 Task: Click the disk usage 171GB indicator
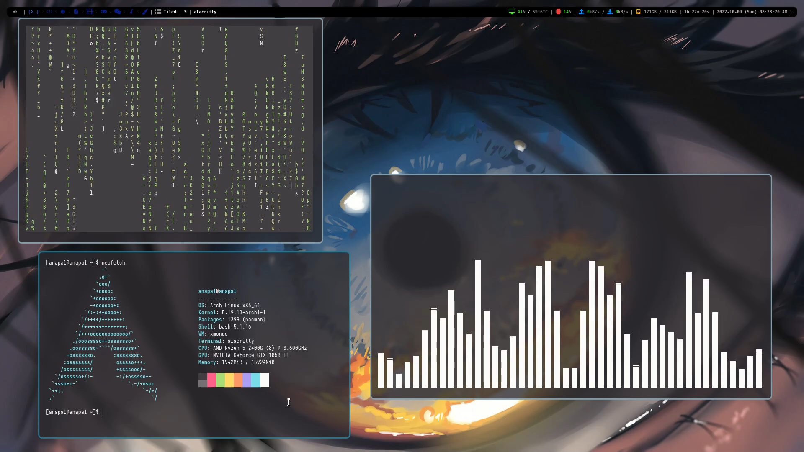point(650,12)
